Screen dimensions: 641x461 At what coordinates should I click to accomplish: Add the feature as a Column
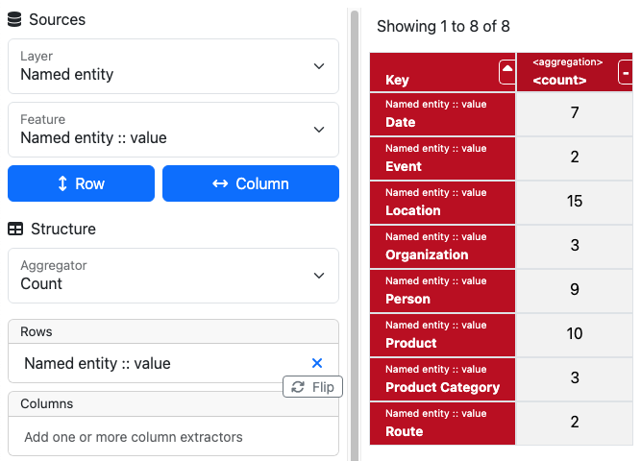[x=250, y=183]
